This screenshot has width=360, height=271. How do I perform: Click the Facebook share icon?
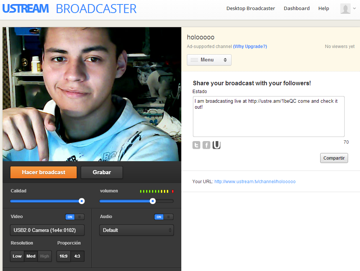pyautogui.click(x=206, y=145)
